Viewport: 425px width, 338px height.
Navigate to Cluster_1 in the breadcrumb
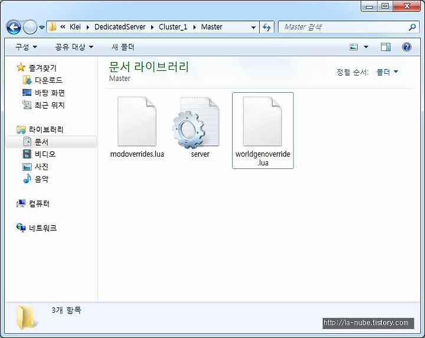point(173,27)
